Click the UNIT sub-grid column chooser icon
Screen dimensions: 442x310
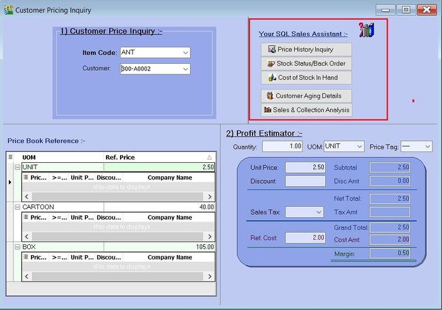(x=26, y=178)
